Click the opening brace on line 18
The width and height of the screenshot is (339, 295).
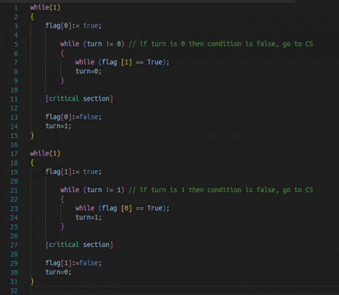click(32, 163)
